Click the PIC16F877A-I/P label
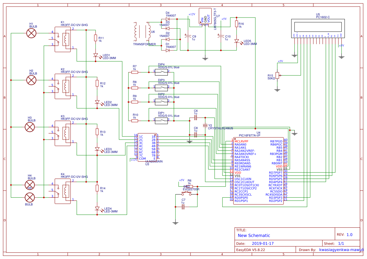Viewport: 367px width, 259px height. click(249, 135)
